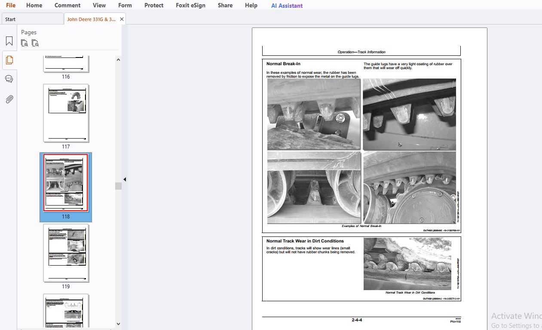
Task: Select the John Deere 331G document tab
Action: [x=91, y=19]
